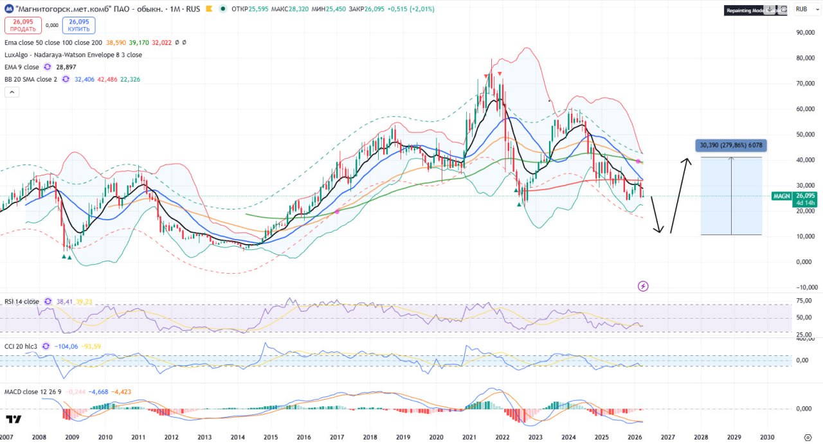Select the LuxAlgo Nadaraya-Watson Envelope indicator label
Image resolution: width=823 pixels, height=444 pixels.
(73, 55)
